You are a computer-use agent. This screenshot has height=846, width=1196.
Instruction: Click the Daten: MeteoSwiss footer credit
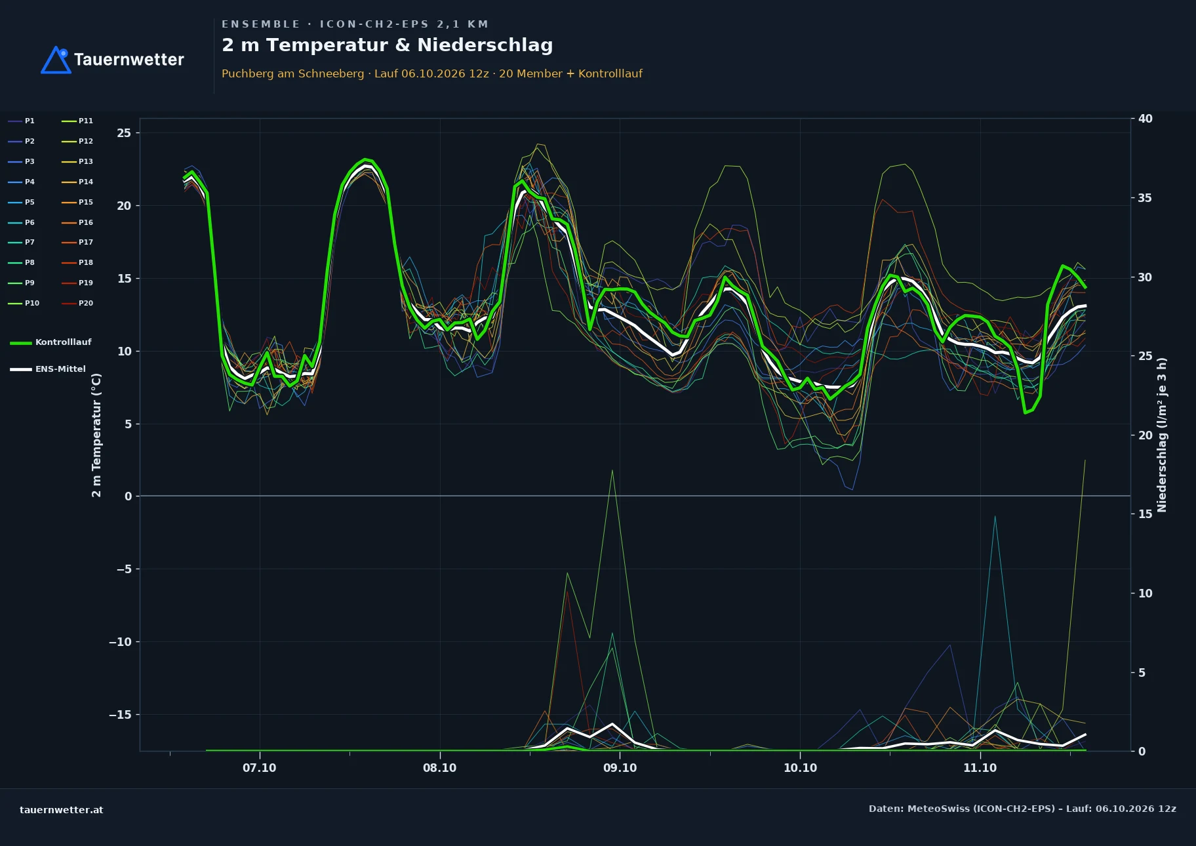[1022, 809]
